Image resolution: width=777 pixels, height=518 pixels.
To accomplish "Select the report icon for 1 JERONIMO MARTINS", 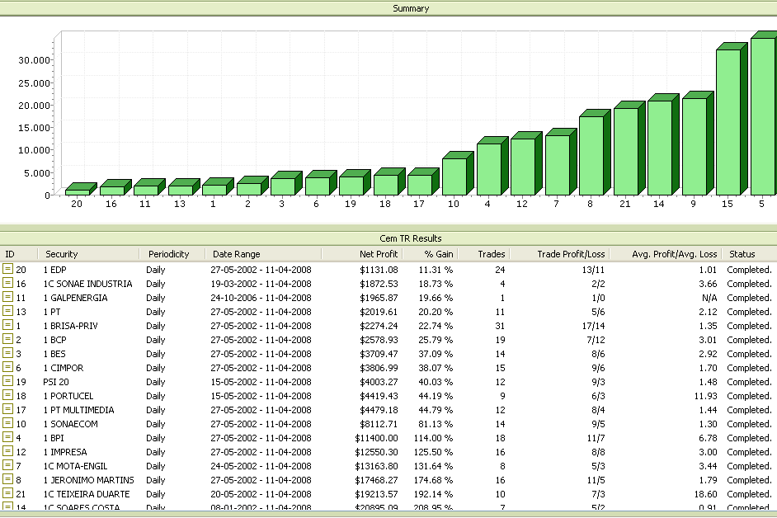I will pyautogui.click(x=8, y=479).
